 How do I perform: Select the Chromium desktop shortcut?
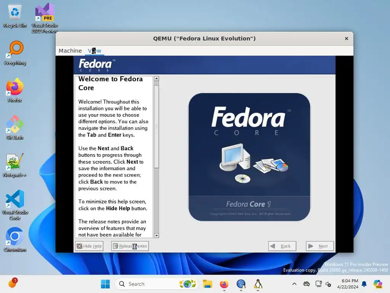(15, 240)
